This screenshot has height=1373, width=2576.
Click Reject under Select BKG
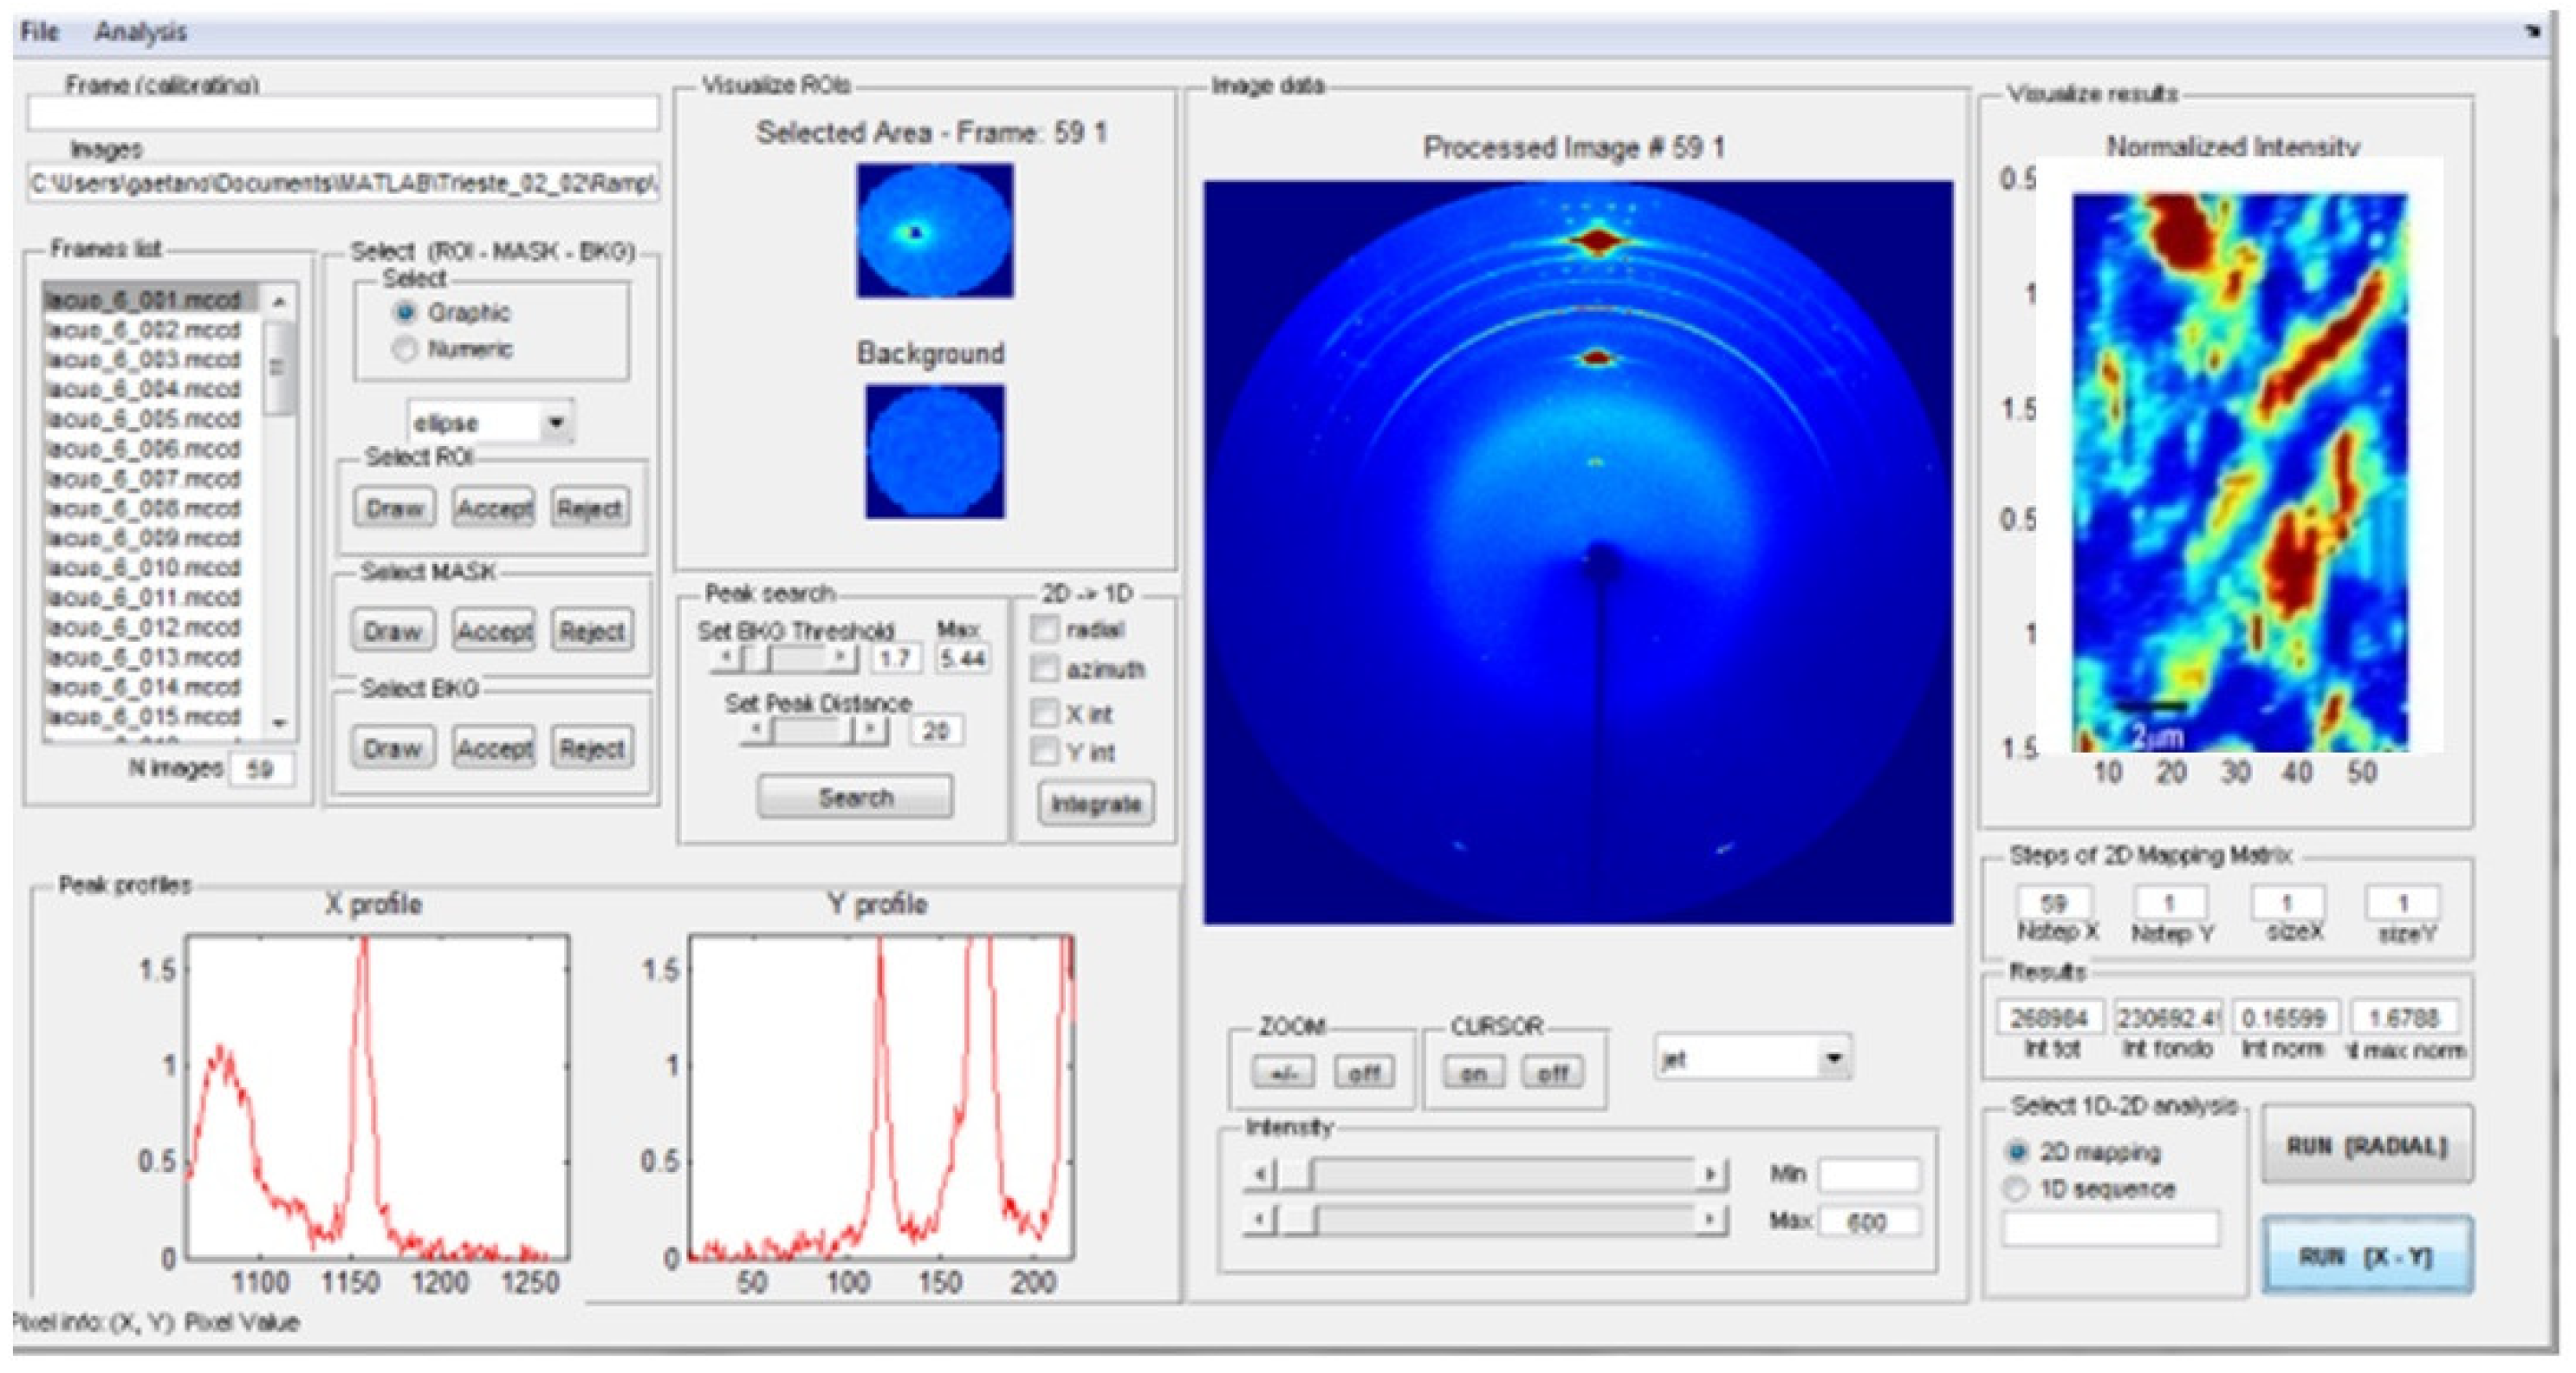pyautogui.click(x=592, y=748)
